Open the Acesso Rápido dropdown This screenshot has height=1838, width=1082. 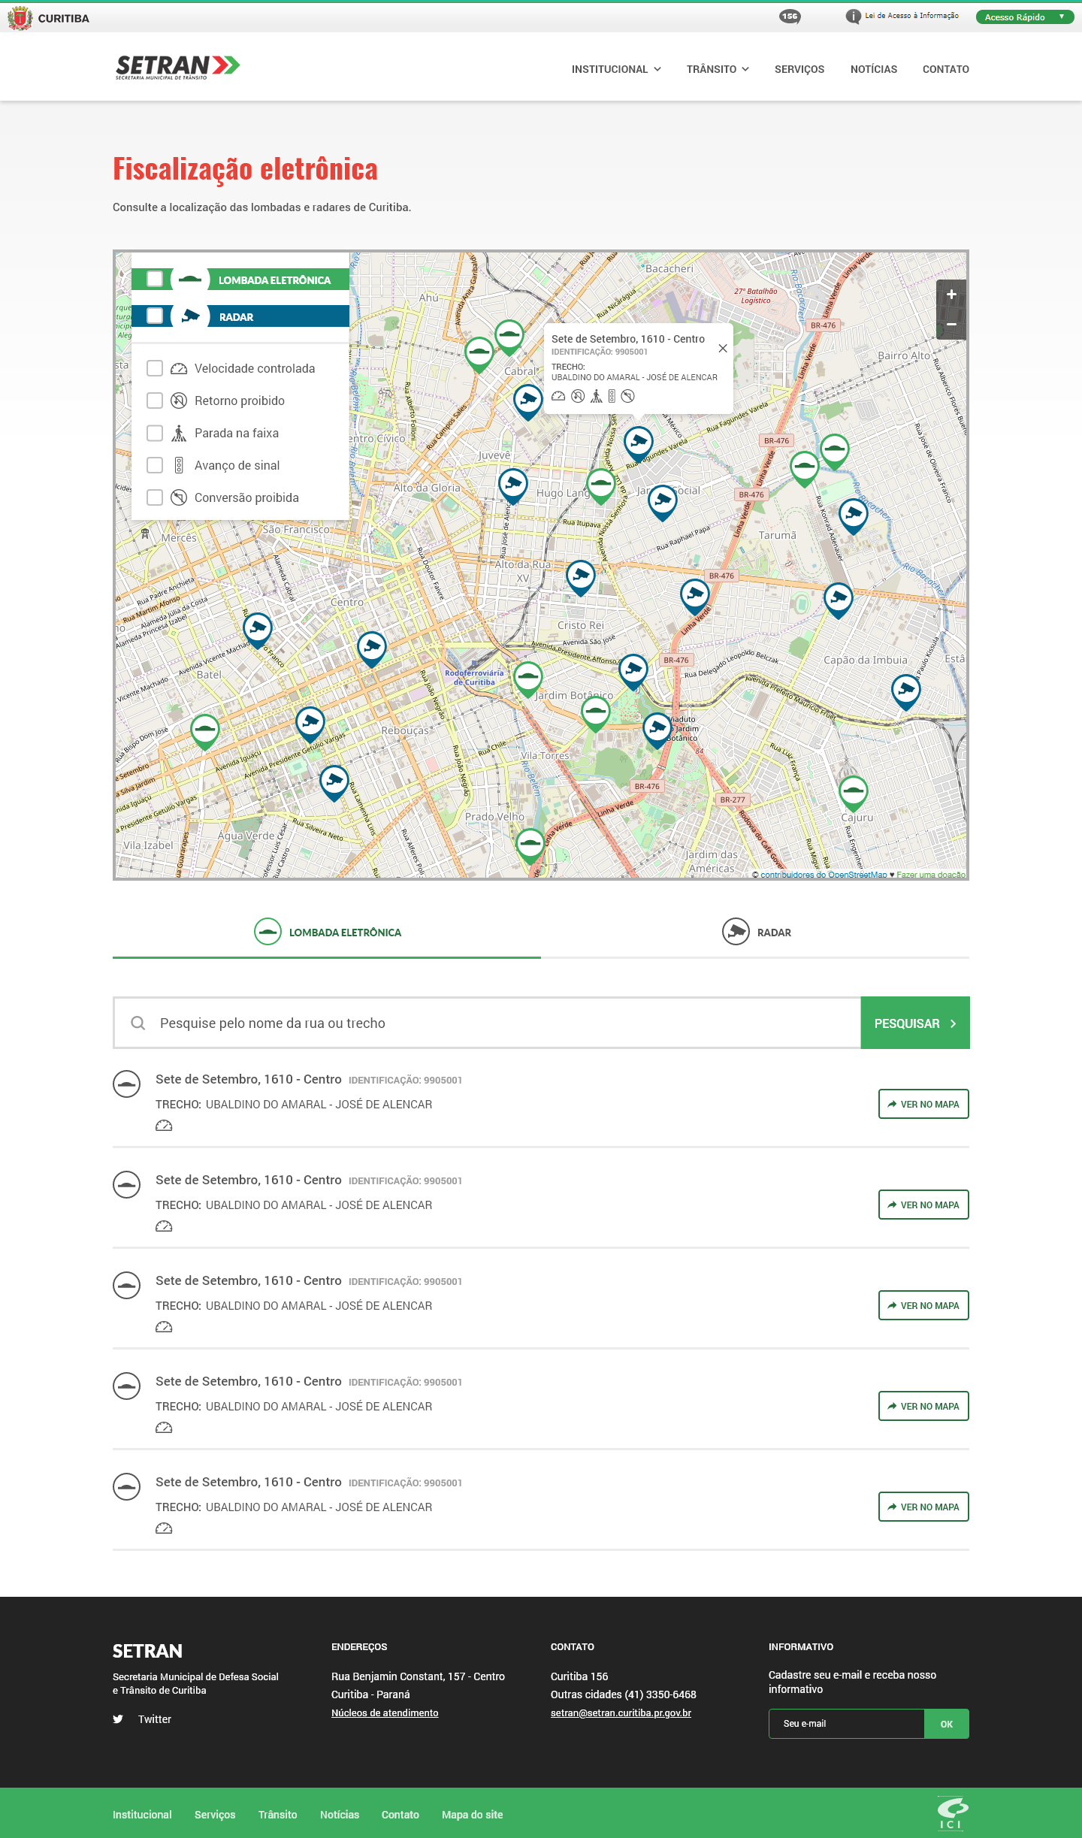[x=1023, y=17]
